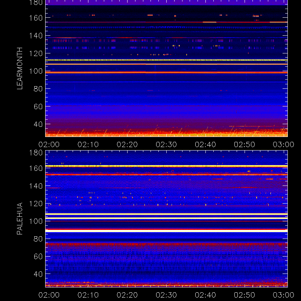Click the 02:10 time label of the Palehua plot
The height and width of the screenshot is (301, 301).
coord(88,295)
